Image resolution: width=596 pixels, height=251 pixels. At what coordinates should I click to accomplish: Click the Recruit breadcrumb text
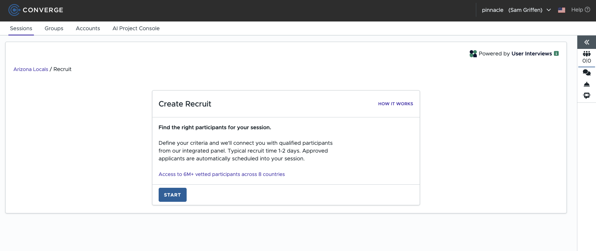[63, 69]
